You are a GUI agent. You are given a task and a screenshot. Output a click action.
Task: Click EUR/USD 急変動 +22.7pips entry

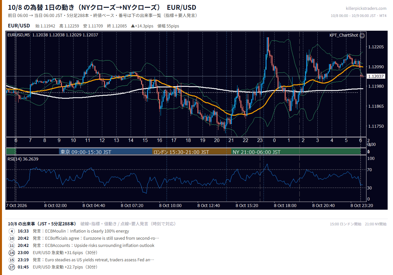coord(65,267)
